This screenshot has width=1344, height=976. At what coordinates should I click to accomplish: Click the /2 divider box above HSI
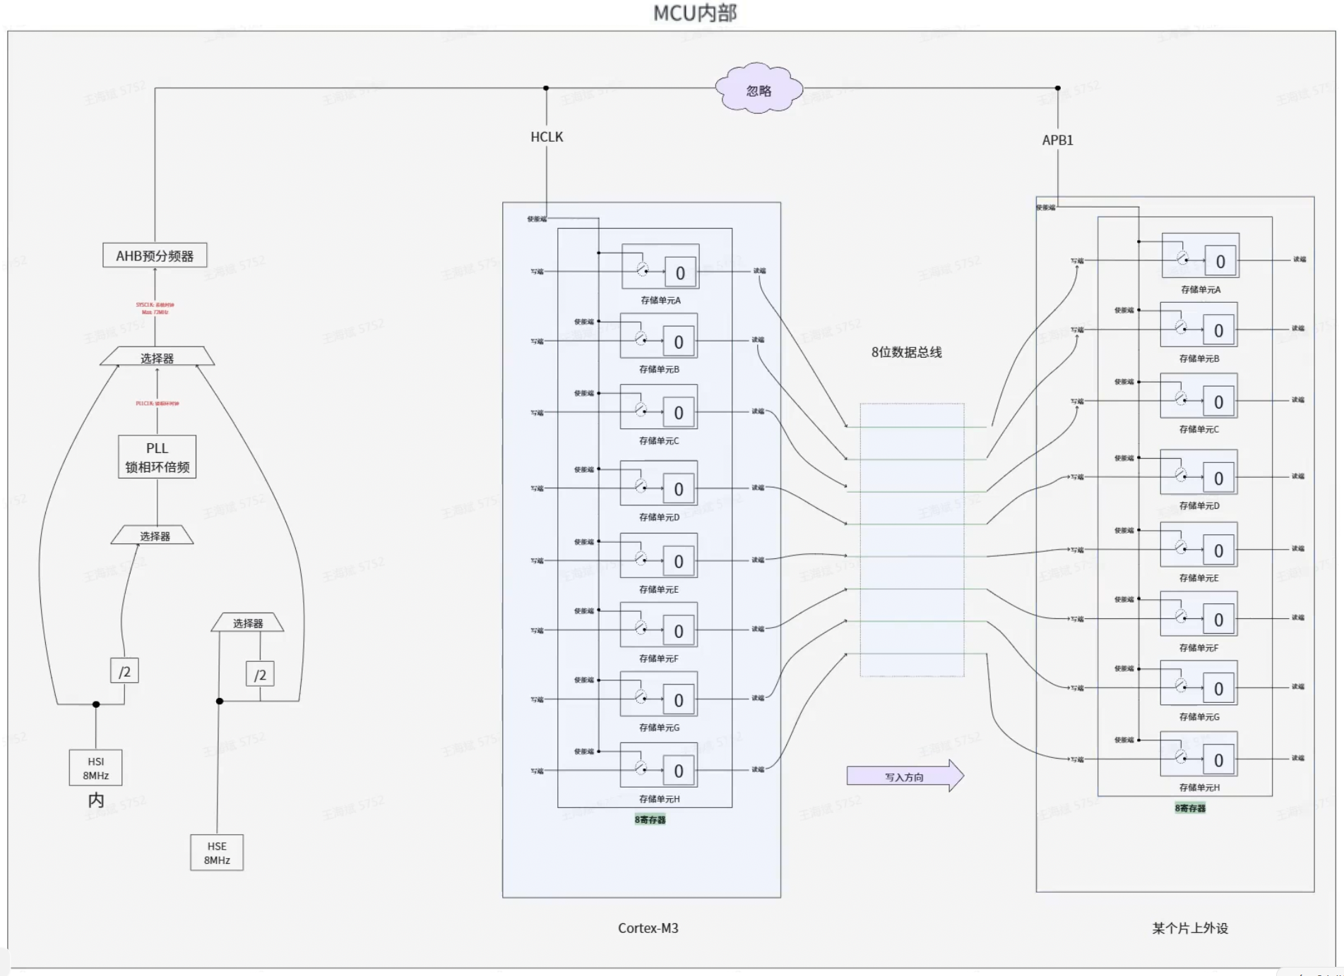124,670
